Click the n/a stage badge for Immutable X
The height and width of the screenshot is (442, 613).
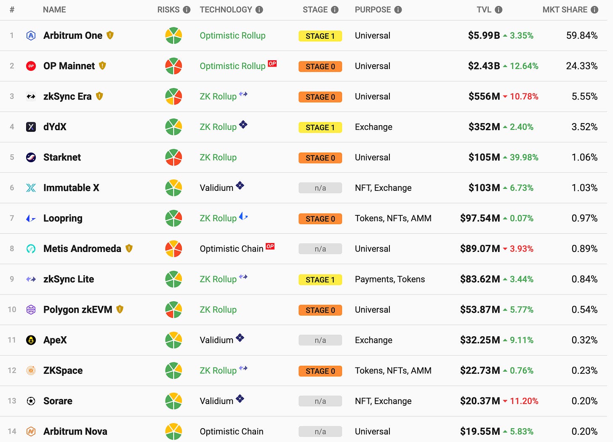320,188
